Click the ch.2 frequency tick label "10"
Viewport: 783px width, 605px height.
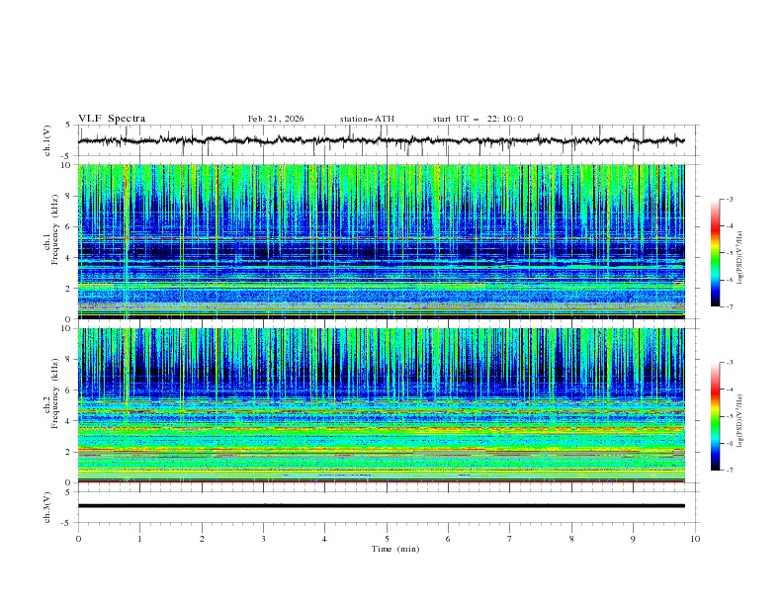[67, 328]
